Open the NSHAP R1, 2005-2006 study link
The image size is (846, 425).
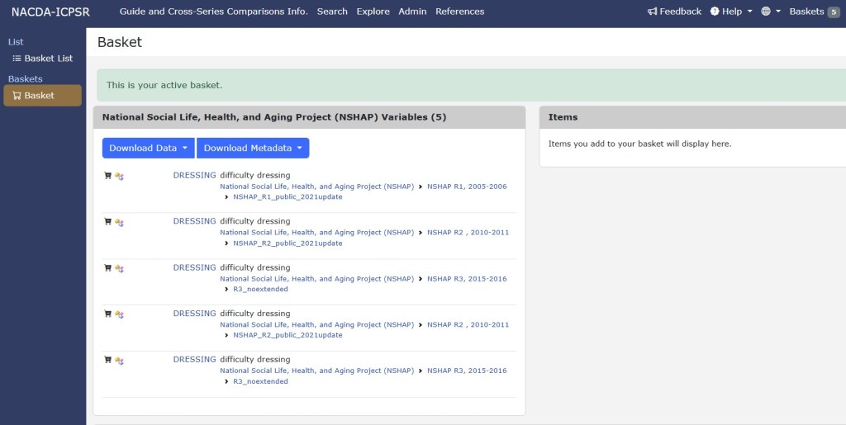click(467, 187)
